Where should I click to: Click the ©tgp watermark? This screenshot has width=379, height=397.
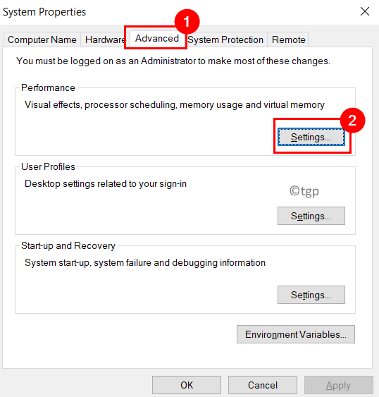[304, 191]
